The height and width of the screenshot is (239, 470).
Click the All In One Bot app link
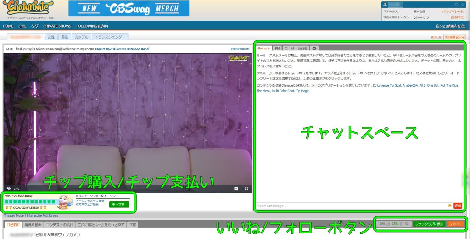pos(429,85)
